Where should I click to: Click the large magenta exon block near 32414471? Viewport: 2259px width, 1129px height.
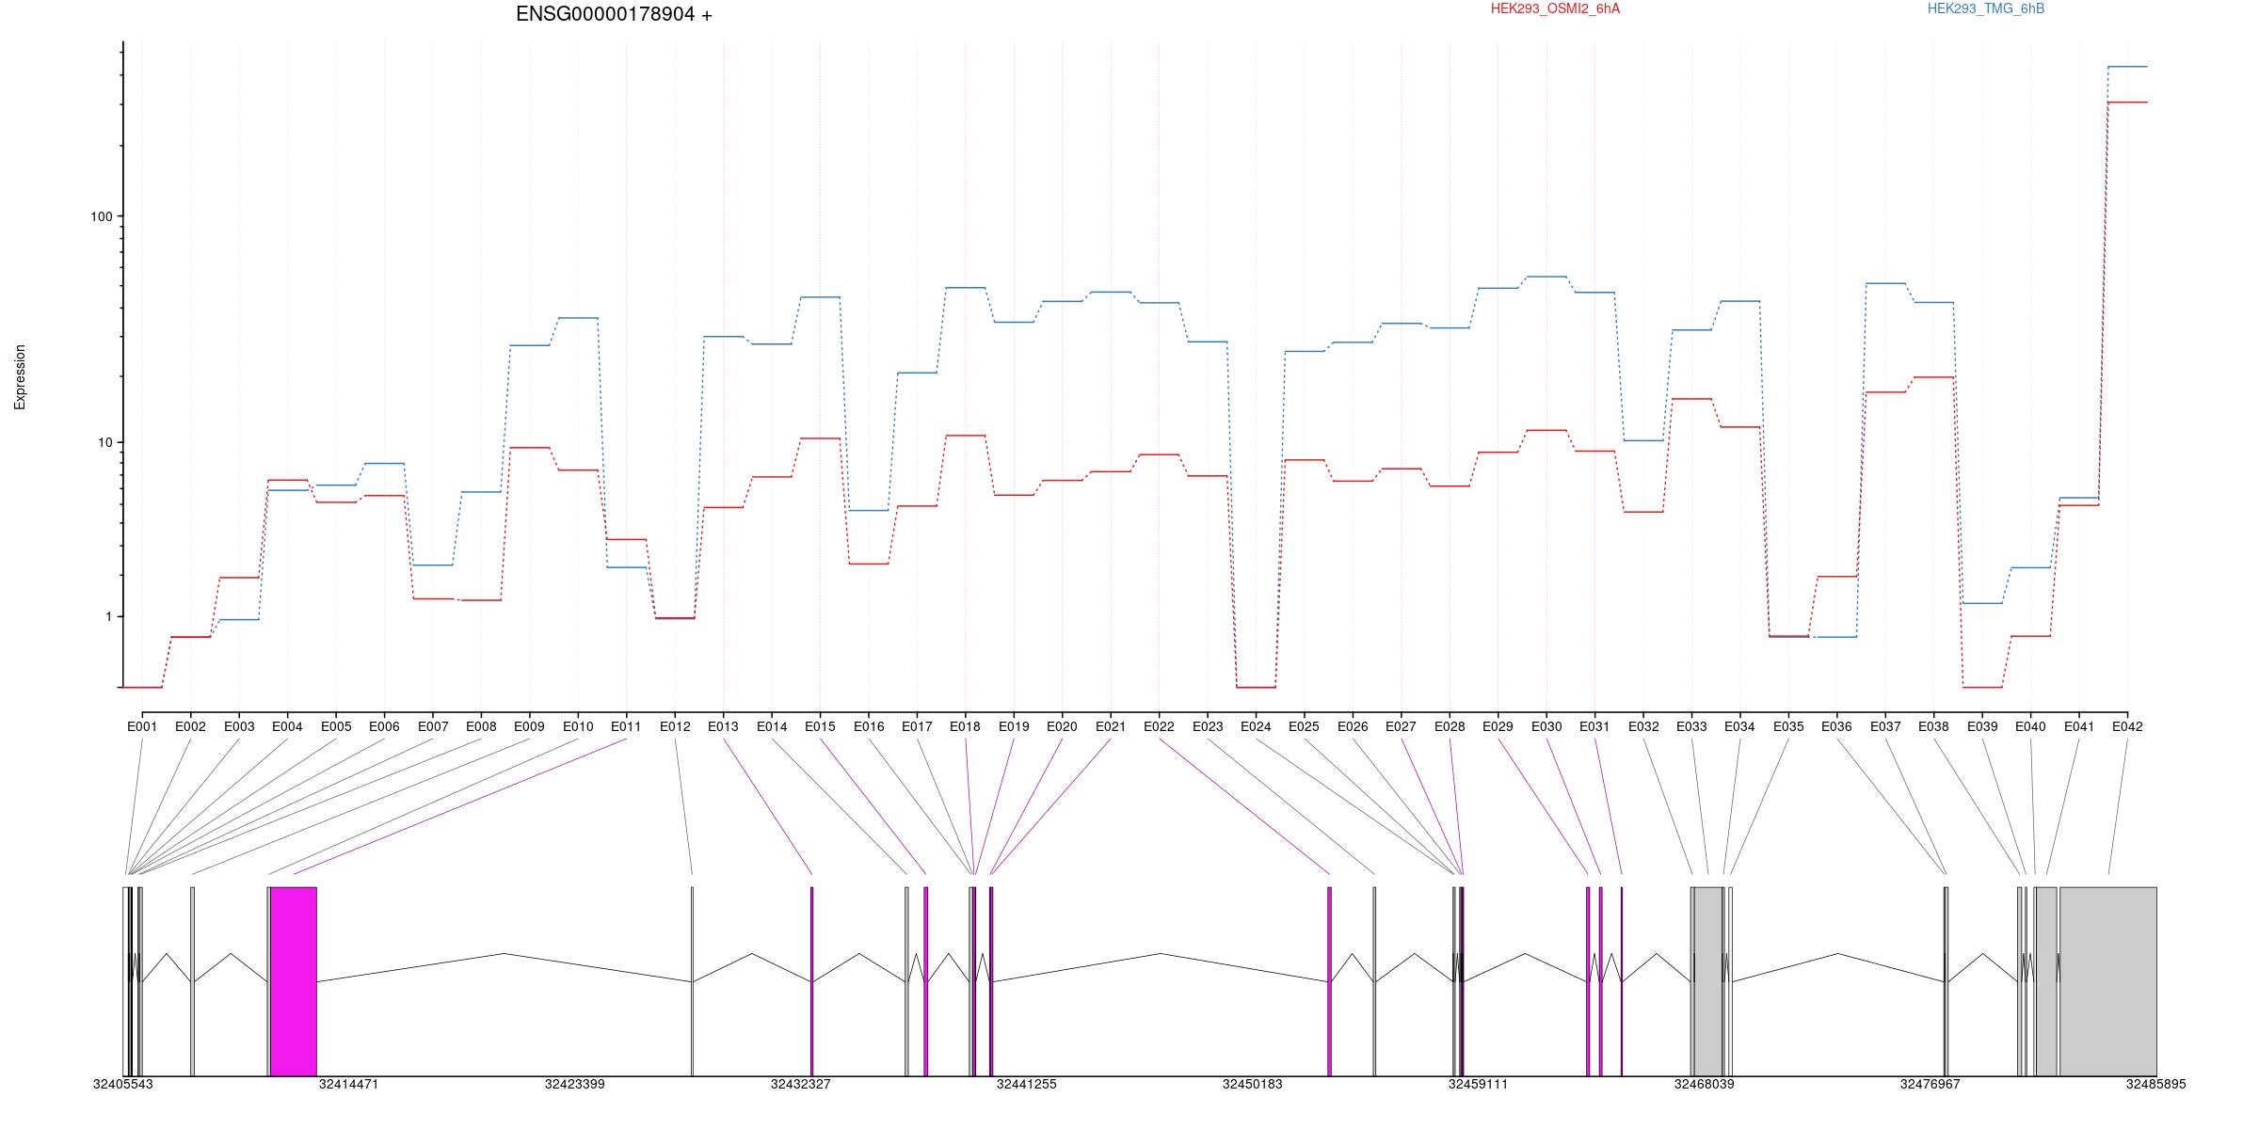[294, 981]
